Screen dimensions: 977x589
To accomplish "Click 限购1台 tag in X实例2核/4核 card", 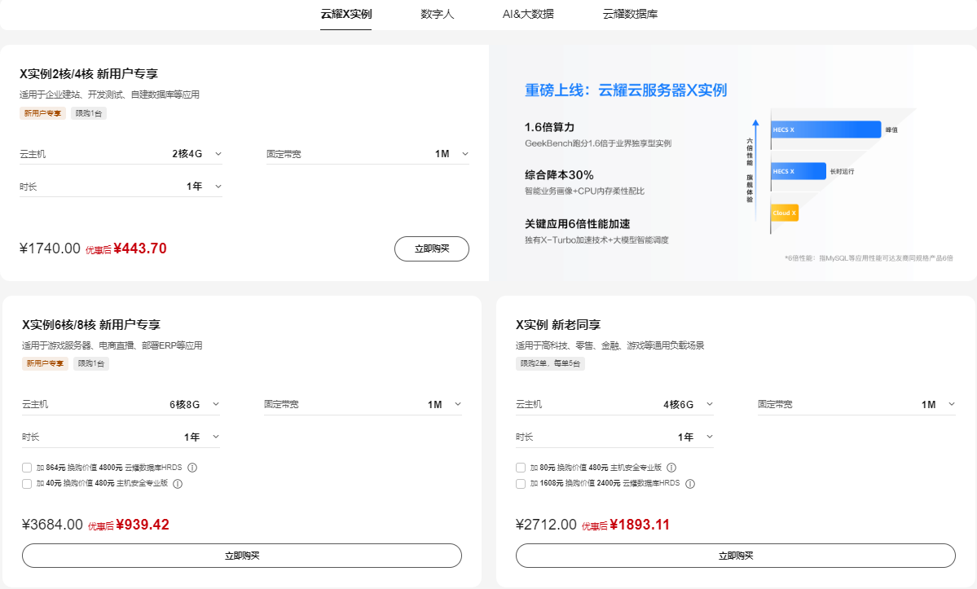I will (89, 113).
